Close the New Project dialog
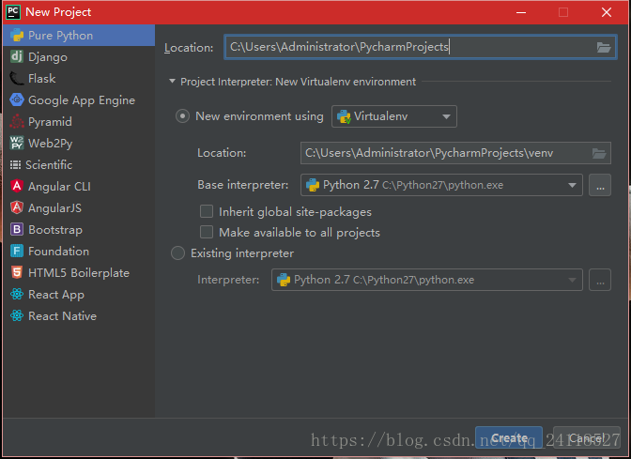The image size is (631, 459). click(607, 12)
